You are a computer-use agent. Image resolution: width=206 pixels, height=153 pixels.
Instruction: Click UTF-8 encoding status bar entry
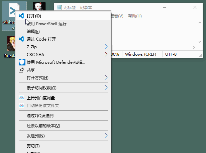[171, 54]
